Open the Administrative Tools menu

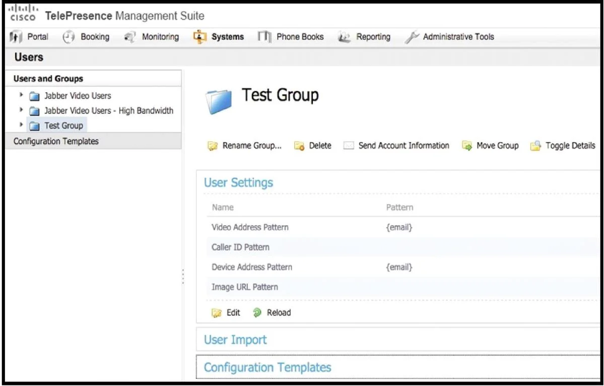458,37
